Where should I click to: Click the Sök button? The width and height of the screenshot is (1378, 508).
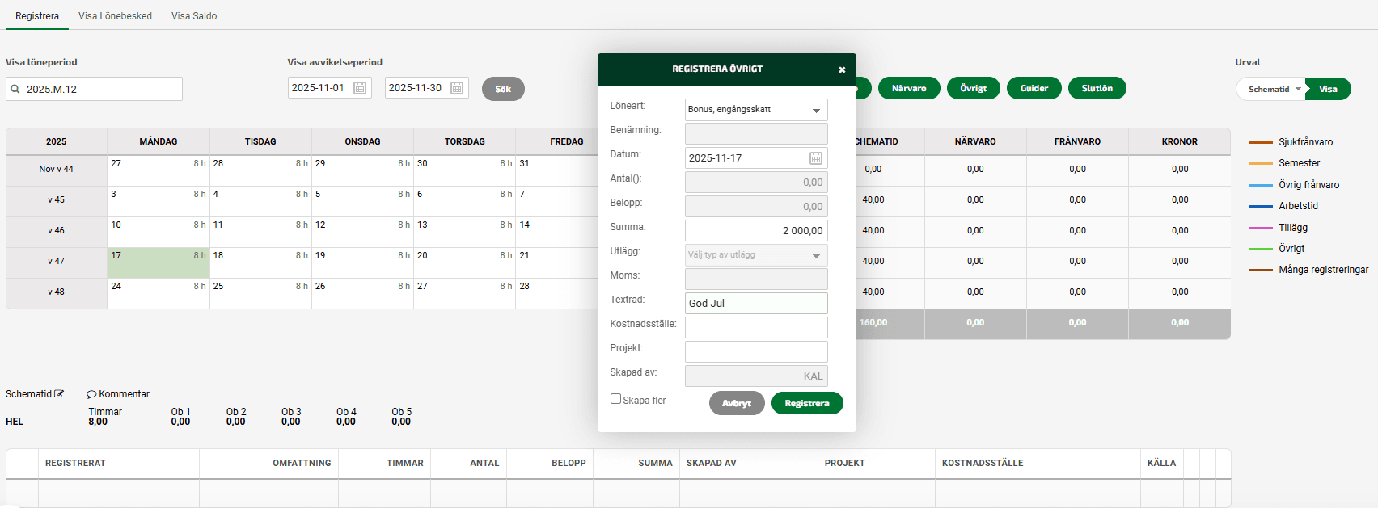tap(503, 89)
